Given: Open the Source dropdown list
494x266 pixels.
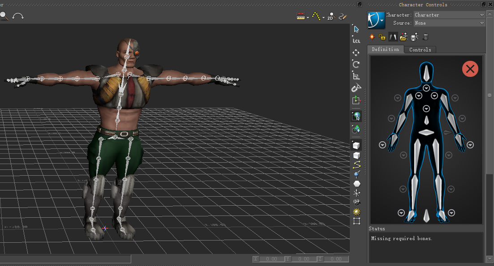Looking at the screenshot, I should pyautogui.click(x=449, y=23).
